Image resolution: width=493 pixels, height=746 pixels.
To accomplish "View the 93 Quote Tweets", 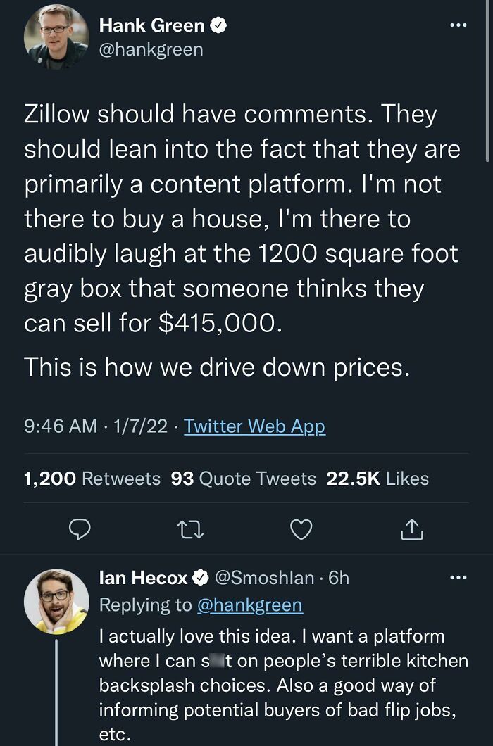I will click(x=244, y=479).
